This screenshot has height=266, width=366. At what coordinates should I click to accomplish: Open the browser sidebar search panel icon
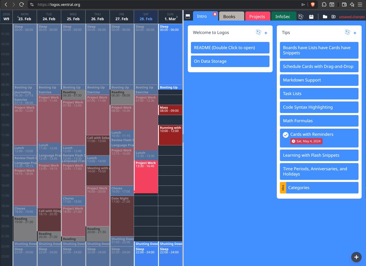332,5
